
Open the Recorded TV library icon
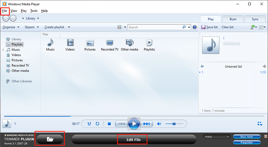(109, 45)
